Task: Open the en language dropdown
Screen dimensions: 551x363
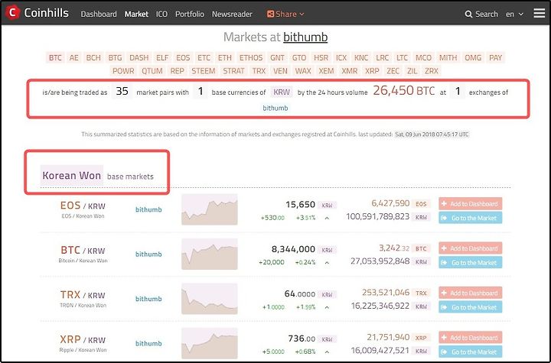Action: point(514,15)
